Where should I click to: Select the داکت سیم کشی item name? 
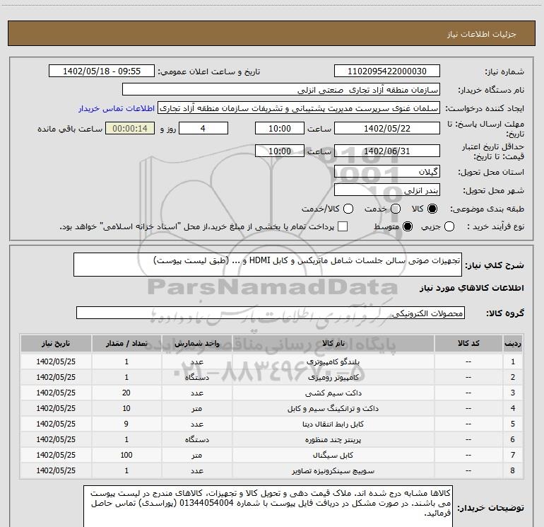coord(333,393)
